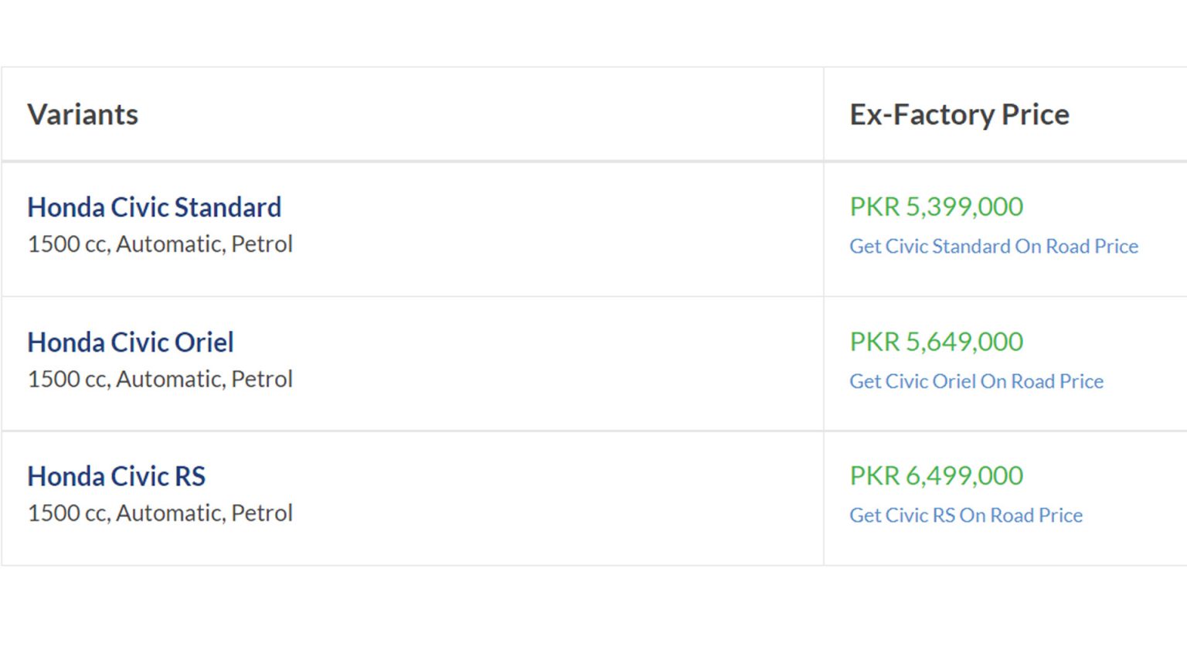
Task: Get Civic Standard On Road Price
Action: point(994,246)
